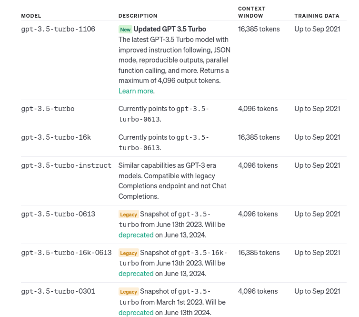The image size is (359, 317).
Task: Select the gpt-3.5-turbo-instruct model name
Action: 66,165
